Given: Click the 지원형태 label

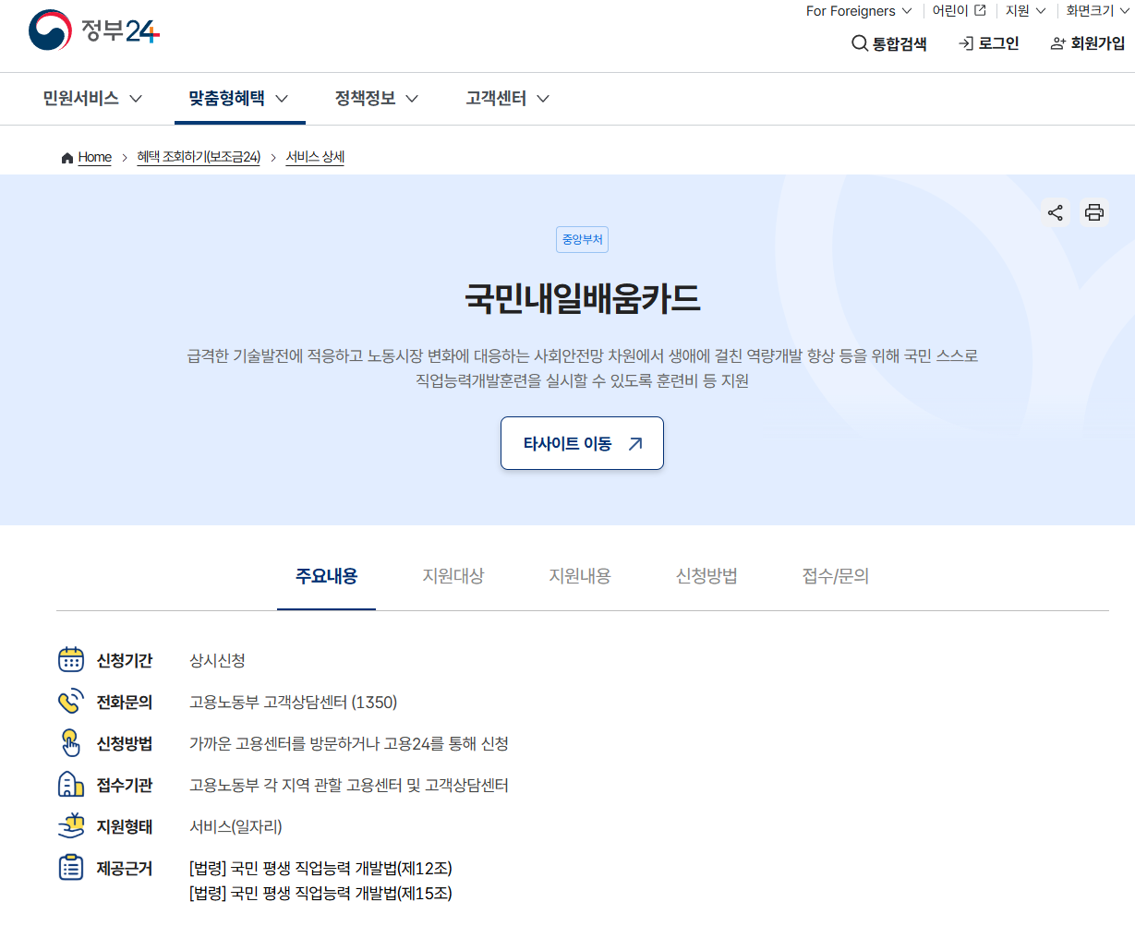Looking at the screenshot, I should coord(125,827).
